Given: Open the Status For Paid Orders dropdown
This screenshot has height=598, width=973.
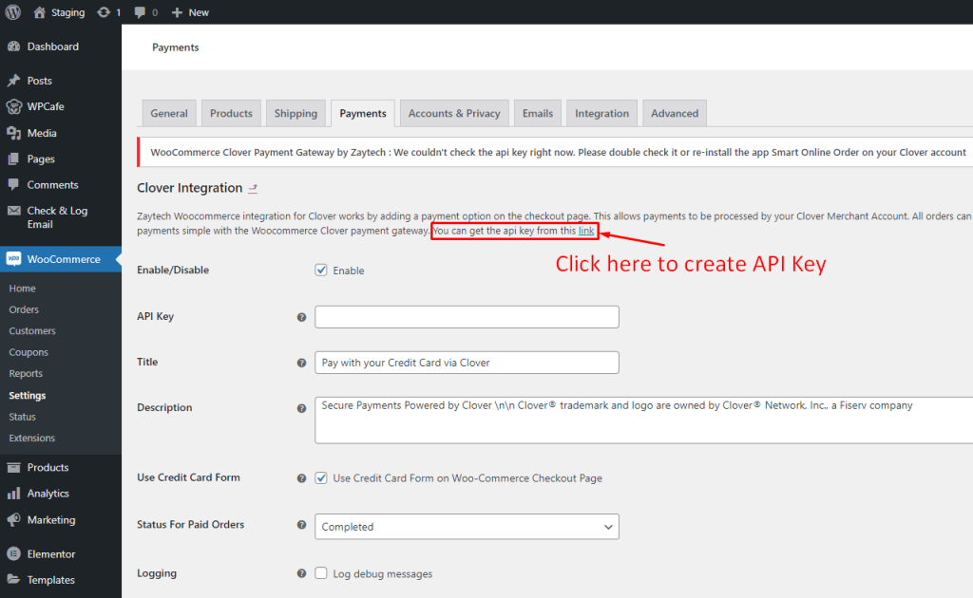Looking at the screenshot, I should point(467,527).
